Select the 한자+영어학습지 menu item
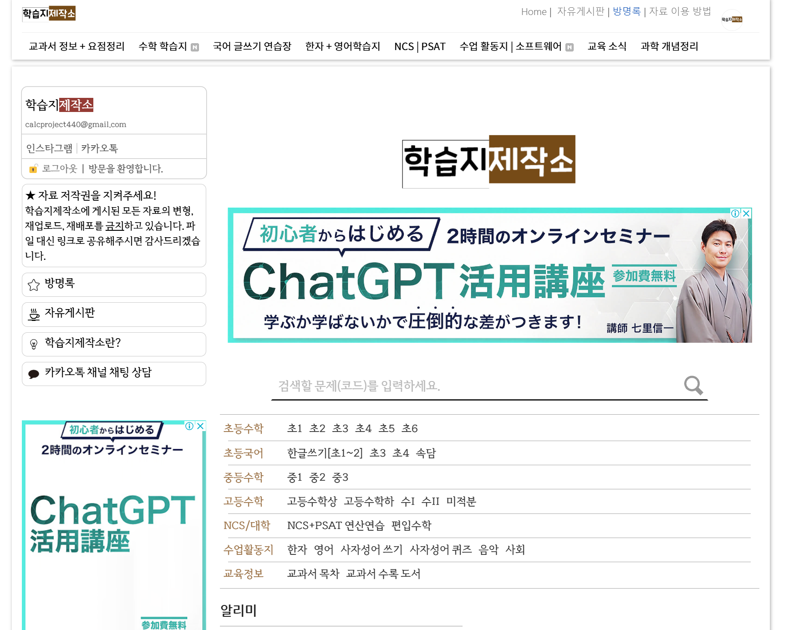 coord(343,46)
